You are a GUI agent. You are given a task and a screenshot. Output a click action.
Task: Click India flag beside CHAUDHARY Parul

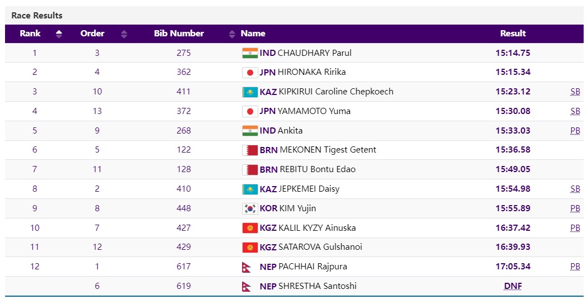[249, 53]
